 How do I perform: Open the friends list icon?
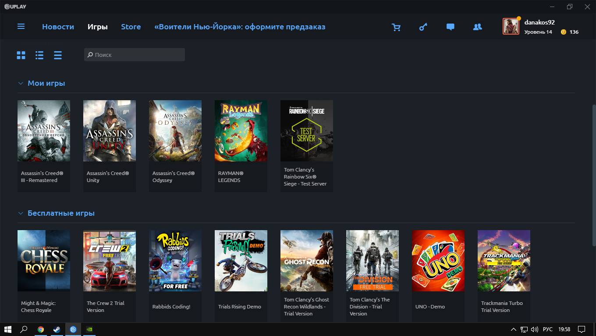pos(478,27)
